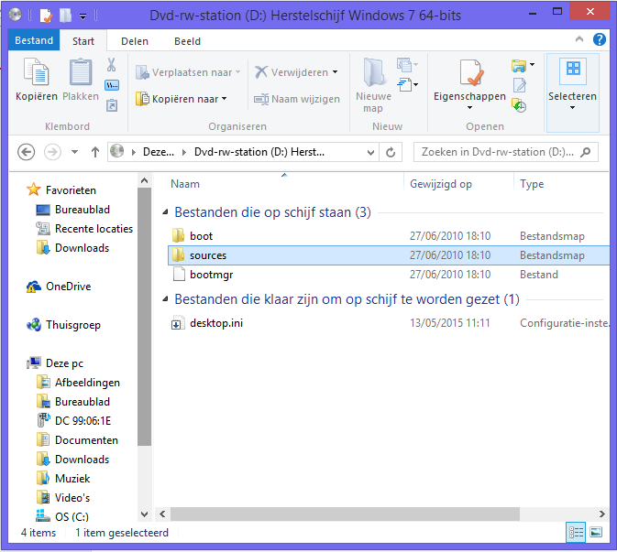Go up one folder level
Viewport: 617px width, 552px height.
point(94,152)
